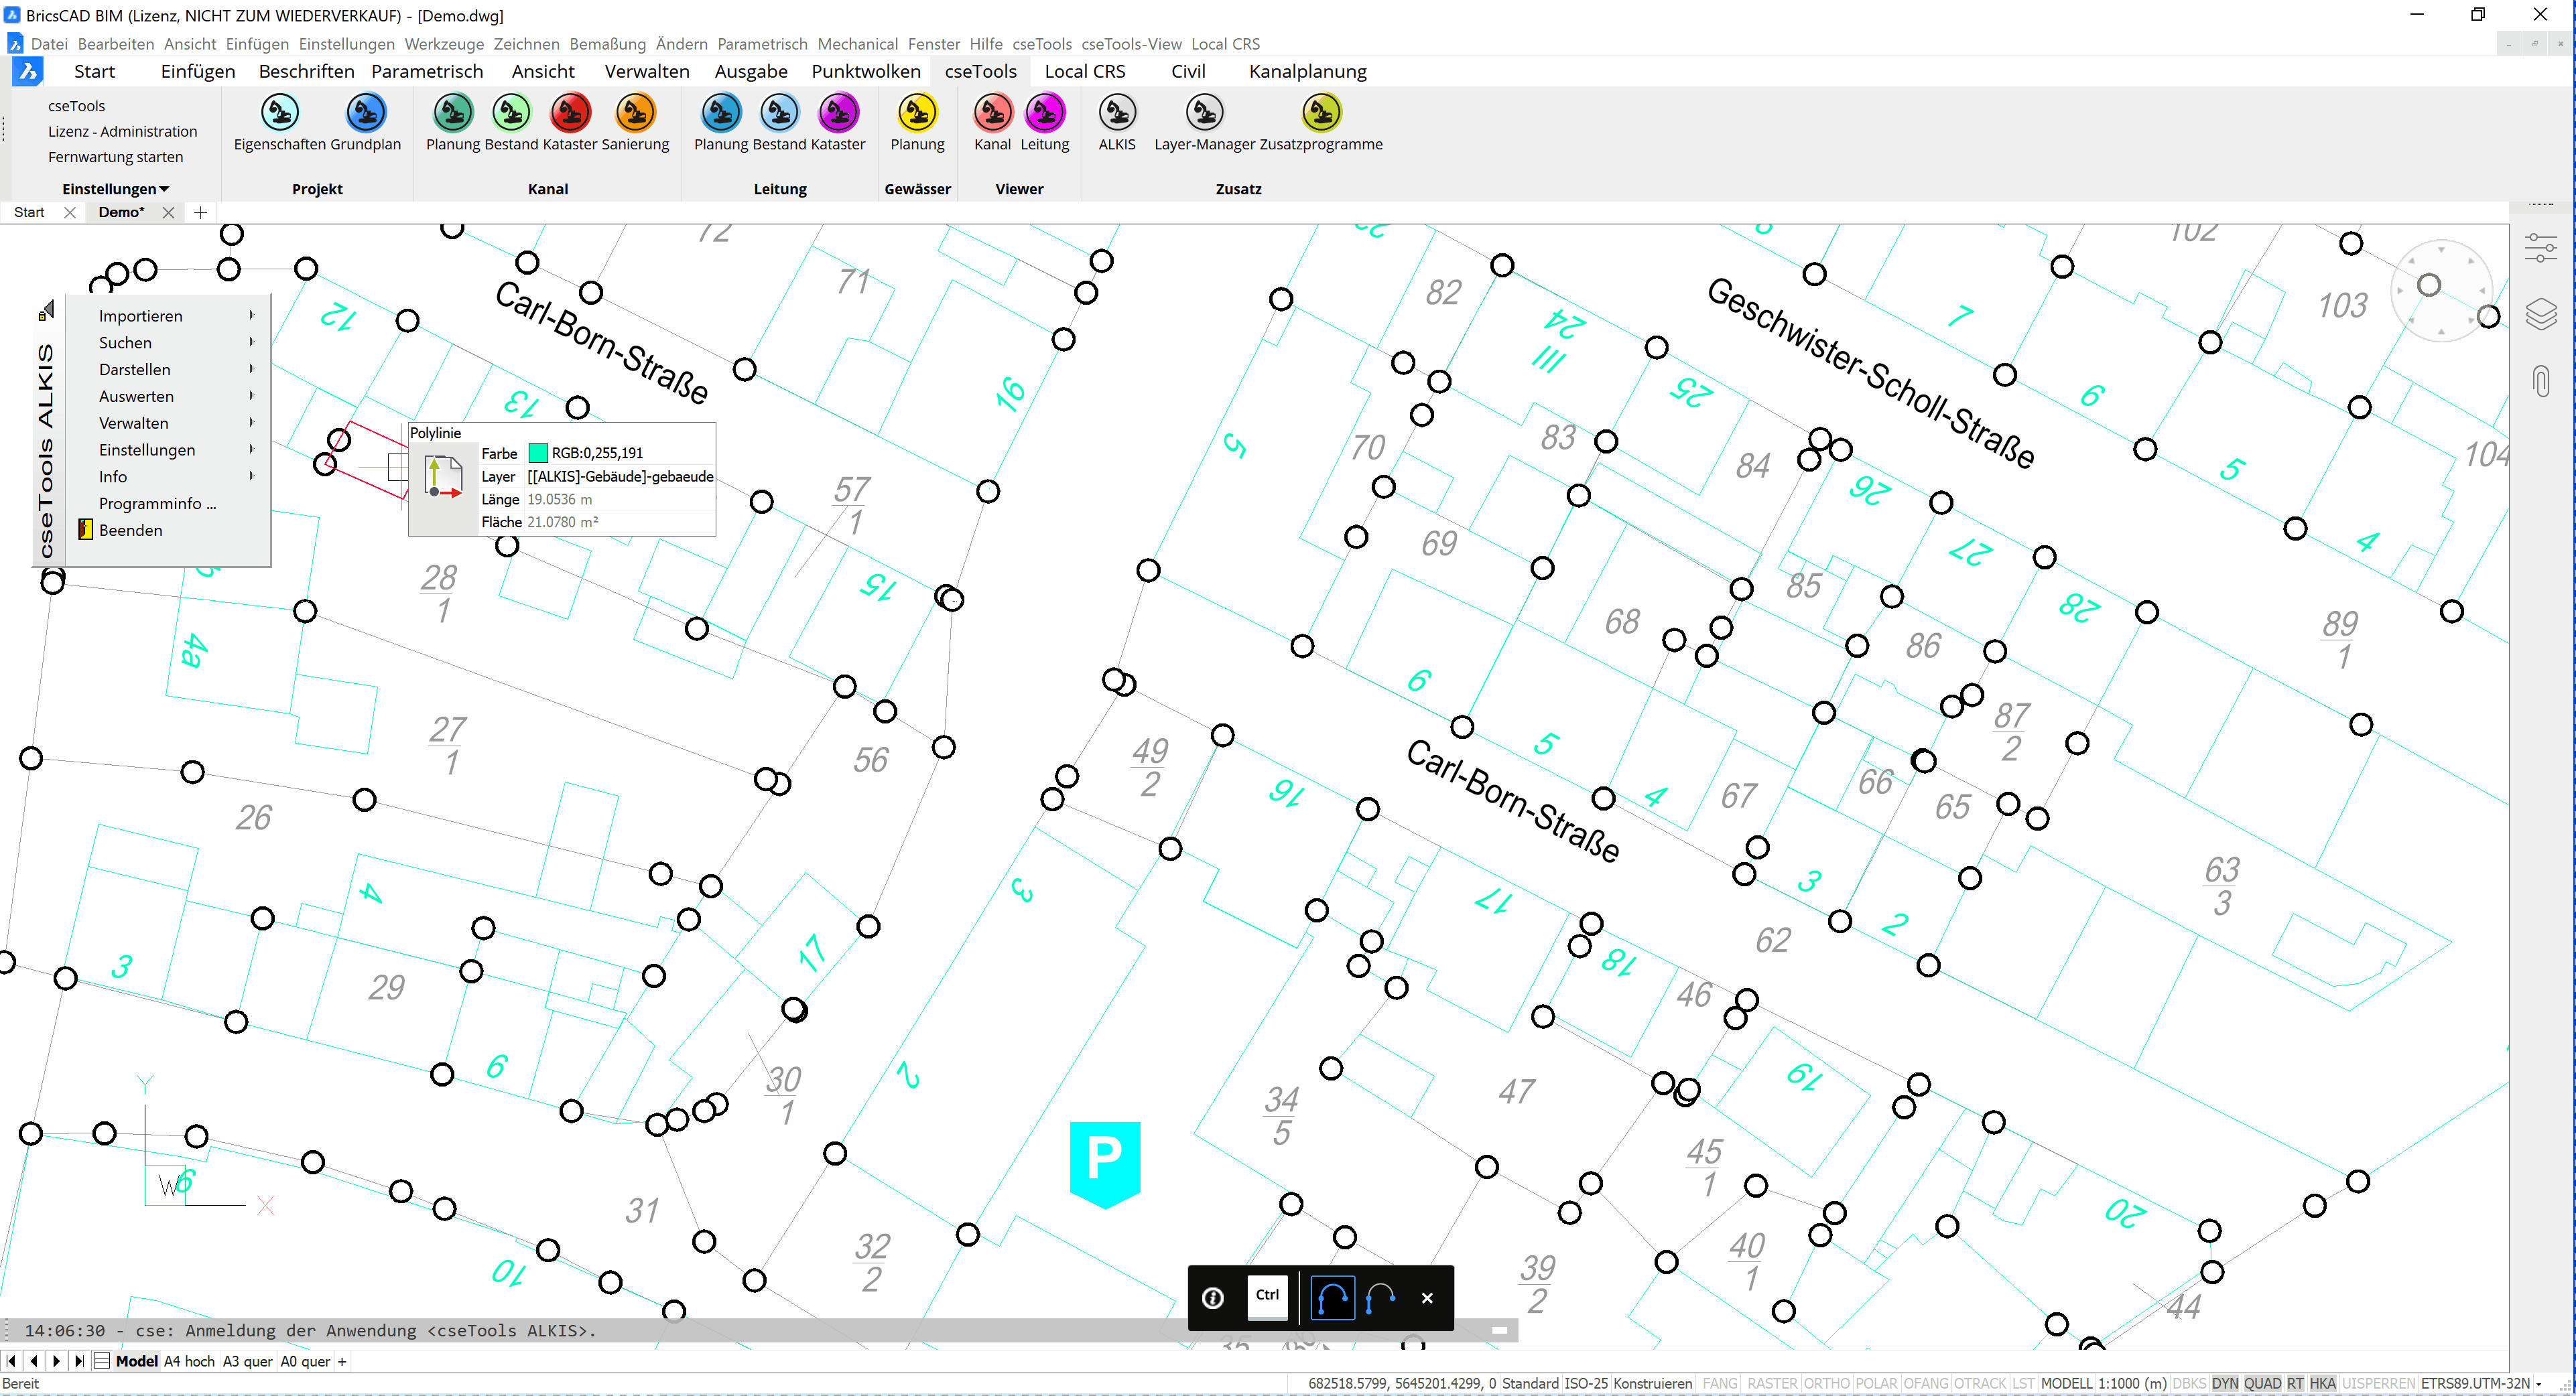Expand the Importieren submenu
2576x1396 pixels.
click(140, 316)
